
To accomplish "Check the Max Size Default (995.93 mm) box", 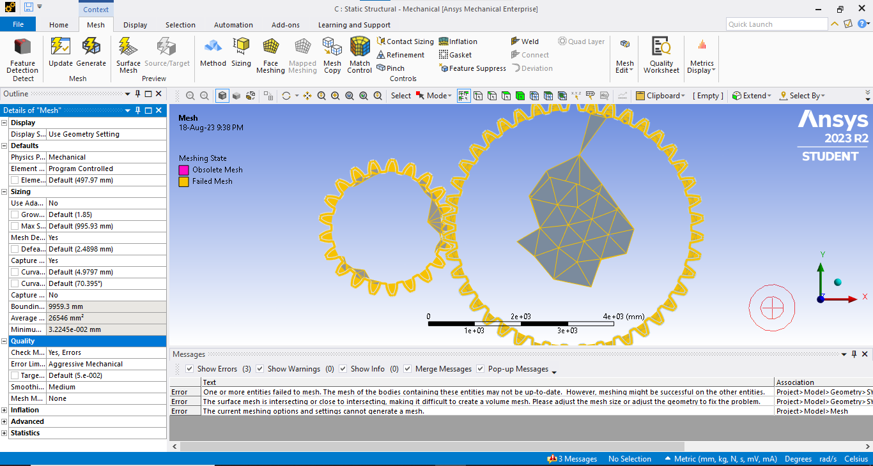I will click(15, 227).
